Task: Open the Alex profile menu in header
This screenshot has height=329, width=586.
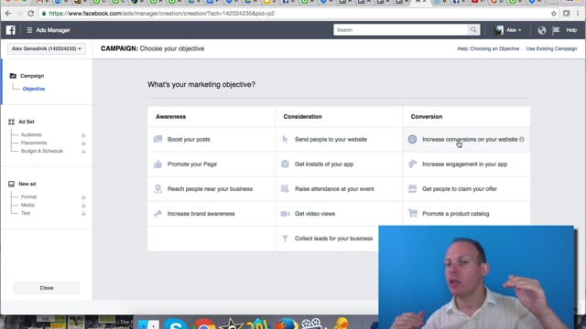Action: click(x=507, y=30)
